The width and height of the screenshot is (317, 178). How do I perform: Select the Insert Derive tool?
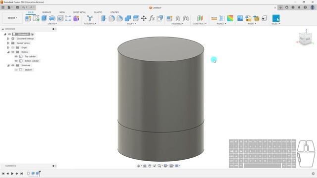[248, 18]
